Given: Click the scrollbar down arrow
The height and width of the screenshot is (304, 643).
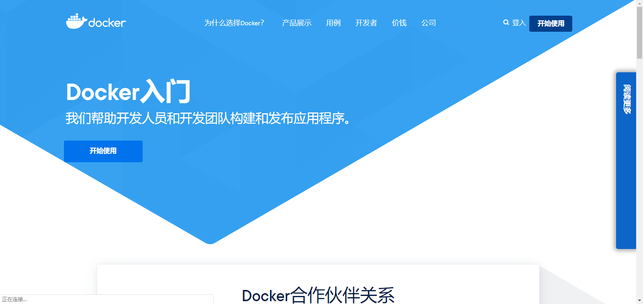Looking at the screenshot, I should pos(639,300).
